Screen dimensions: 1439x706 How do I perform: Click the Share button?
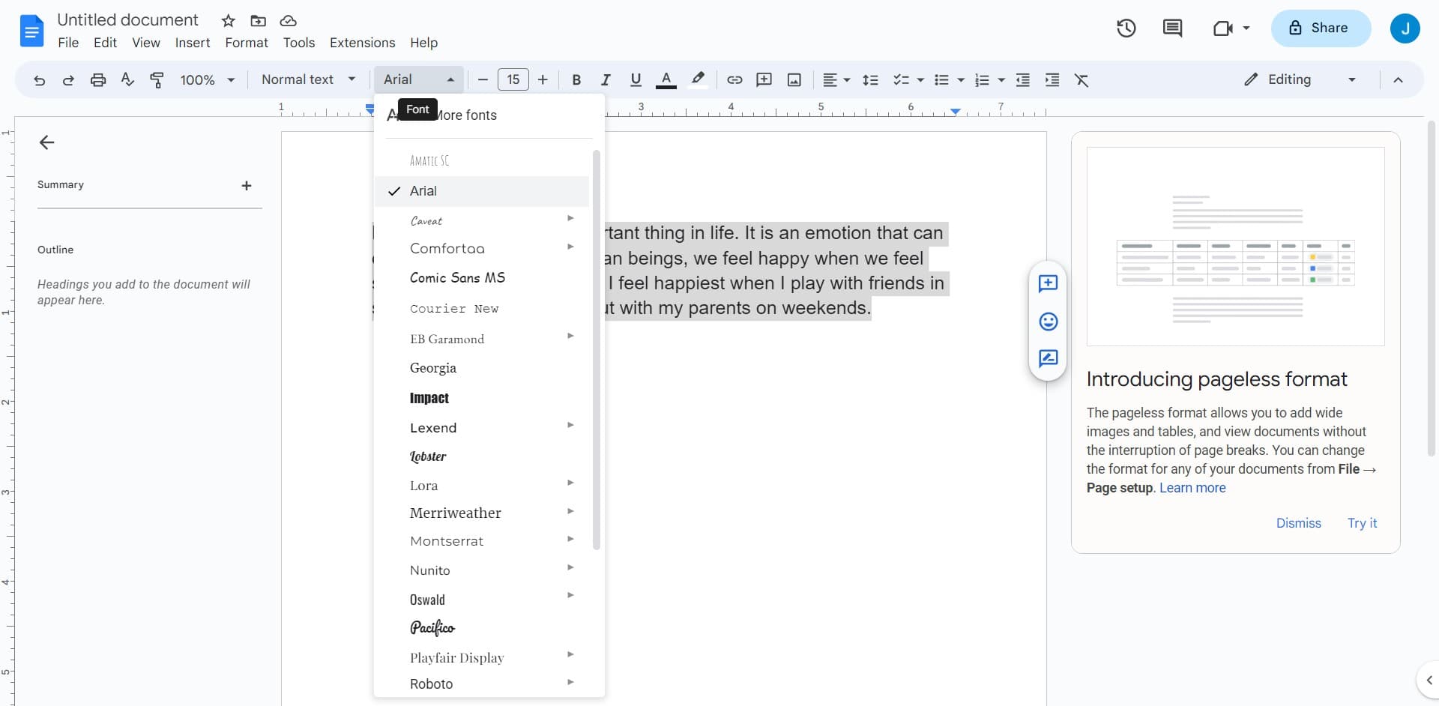(1321, 28)
